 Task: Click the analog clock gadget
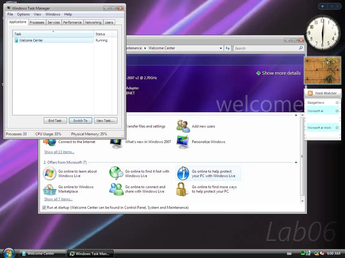(322, 33)
